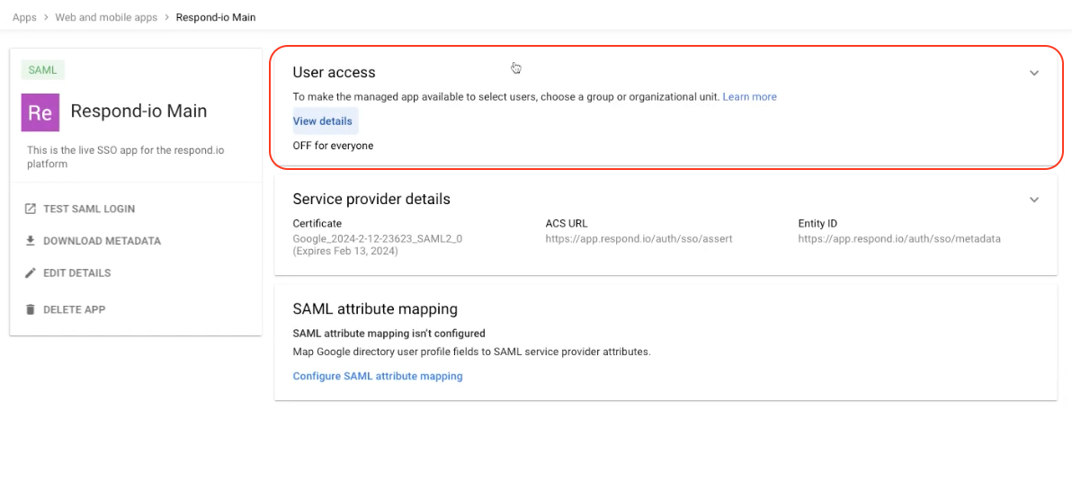Expand the Service provider details chevron

click(1034, 200)
